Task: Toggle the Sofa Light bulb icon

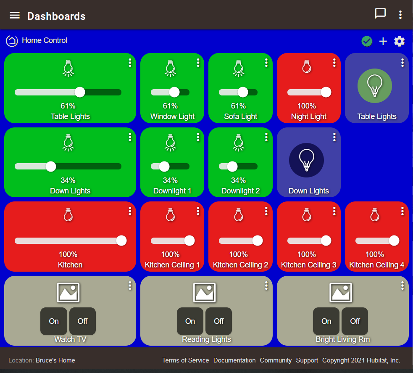Action: click(239, 68)
